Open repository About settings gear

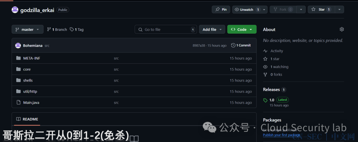tap(341, 29)
